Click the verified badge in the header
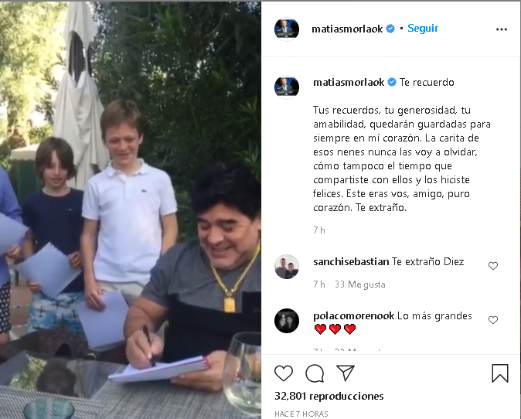The height and width of the screenshot is (419, 521). 390,29
